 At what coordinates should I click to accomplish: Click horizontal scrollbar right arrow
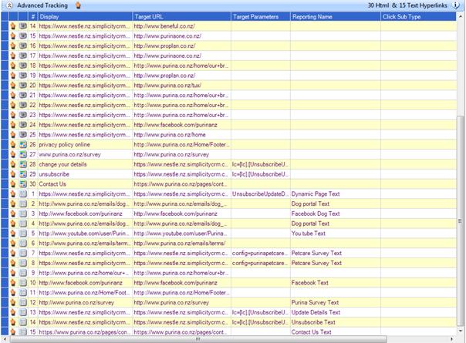click(x=452, y=339)
